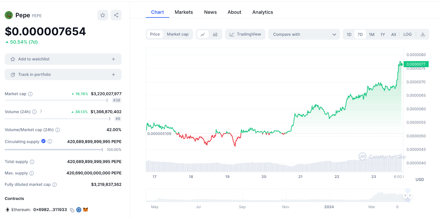Open Fully diluted market cap info icon
The width and height of the screenshot is (440, 219).
coord(54,185)
